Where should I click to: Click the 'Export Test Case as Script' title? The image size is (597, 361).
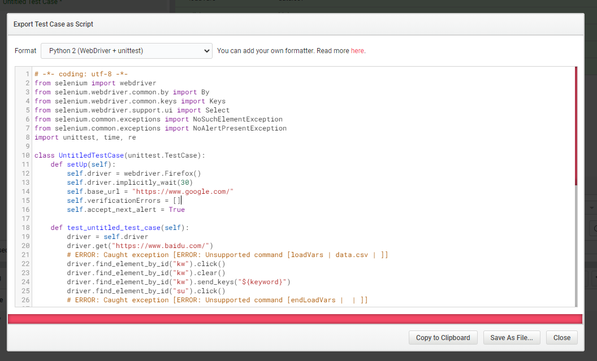pyautogui.click(x=53, y=24)
